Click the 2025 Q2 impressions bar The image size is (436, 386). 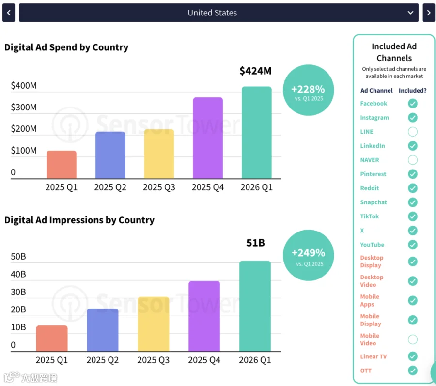[103, 330]
